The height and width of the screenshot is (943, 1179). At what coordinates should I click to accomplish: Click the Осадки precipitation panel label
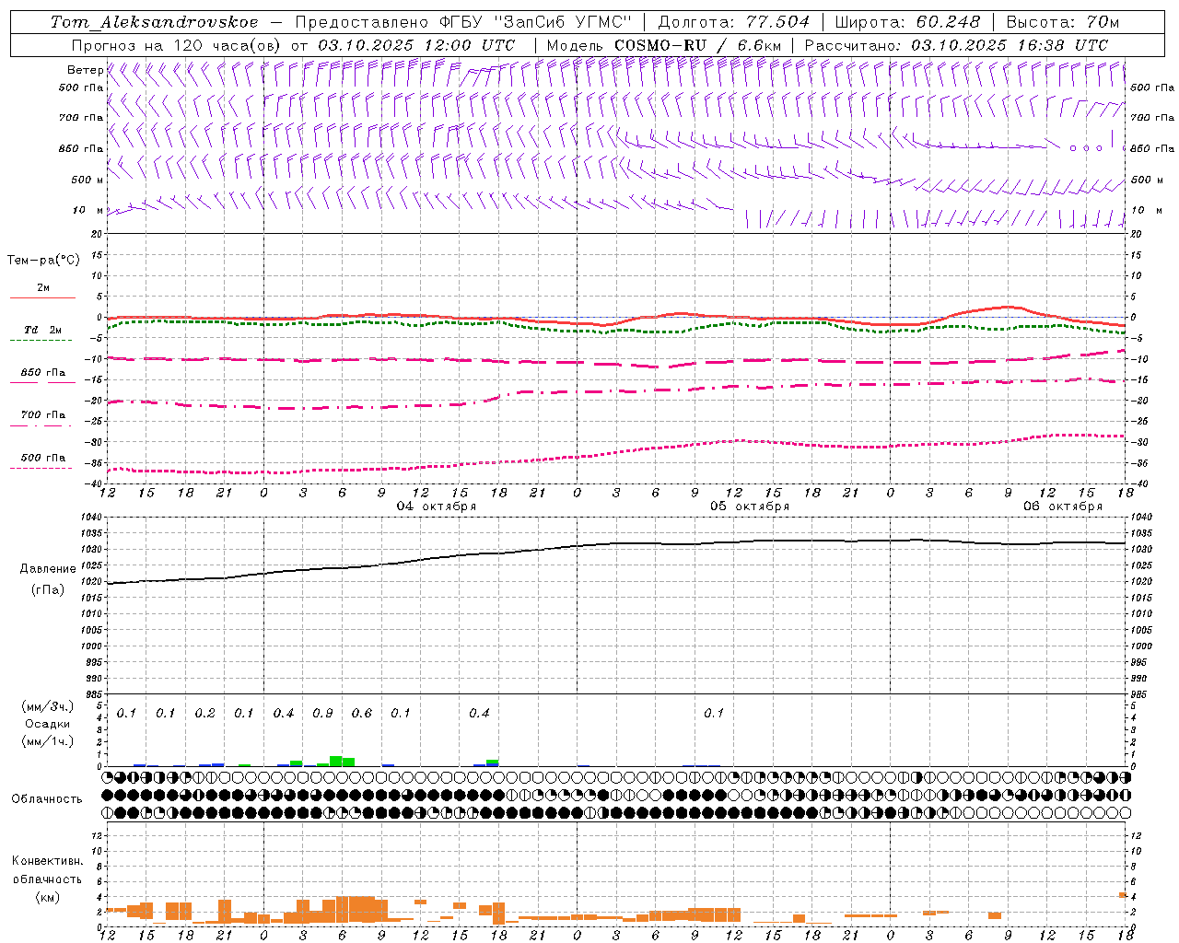47,724
